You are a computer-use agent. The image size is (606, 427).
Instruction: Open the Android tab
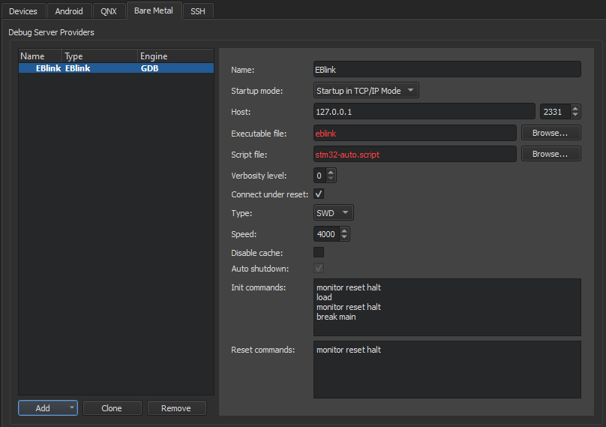coord(69,11)
